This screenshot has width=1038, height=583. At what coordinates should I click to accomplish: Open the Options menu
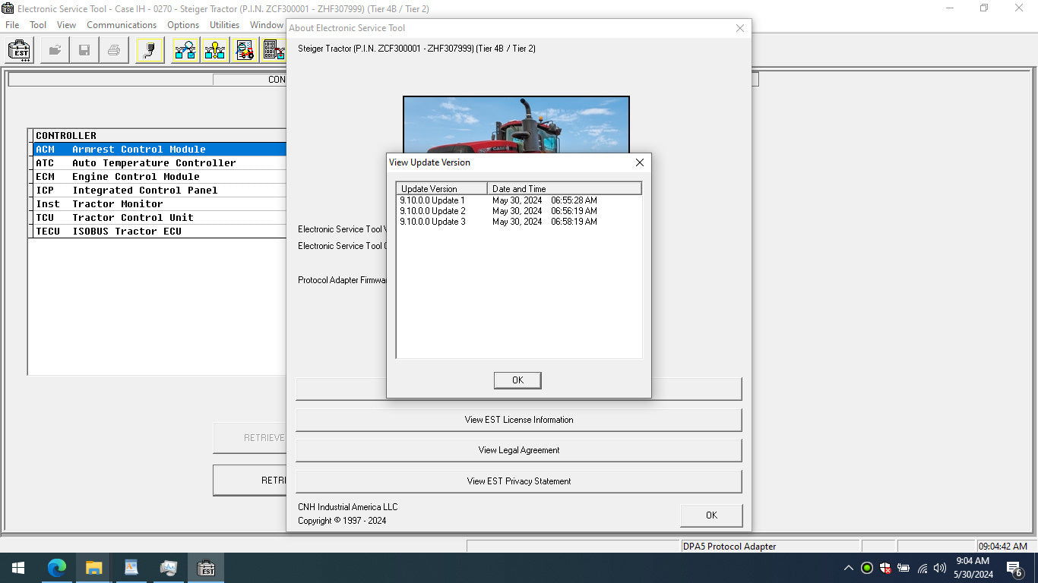tap(183, 25)
